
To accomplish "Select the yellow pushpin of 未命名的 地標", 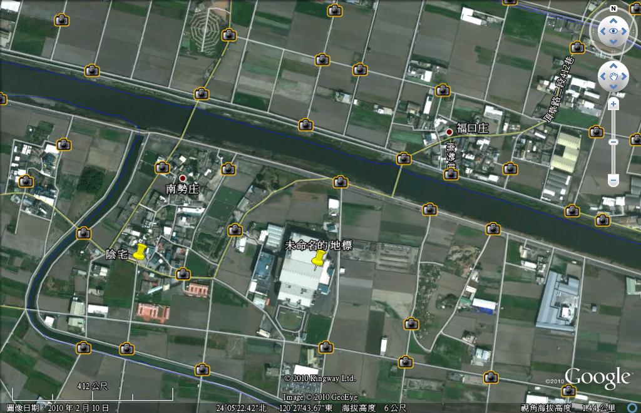I will (318, 258).
